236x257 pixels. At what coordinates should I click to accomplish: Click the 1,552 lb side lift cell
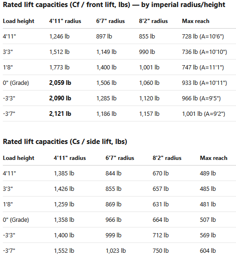point(64,251)
